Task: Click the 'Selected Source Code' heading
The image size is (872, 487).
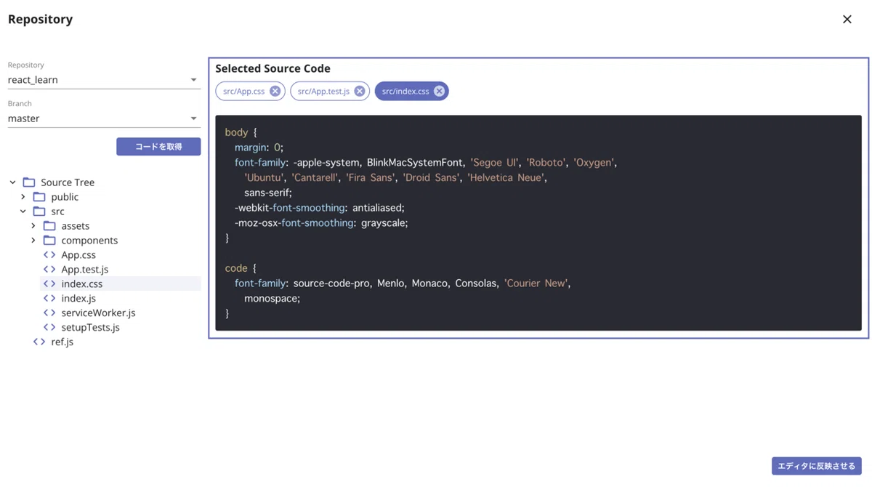Action: click(x=272, y=68)
